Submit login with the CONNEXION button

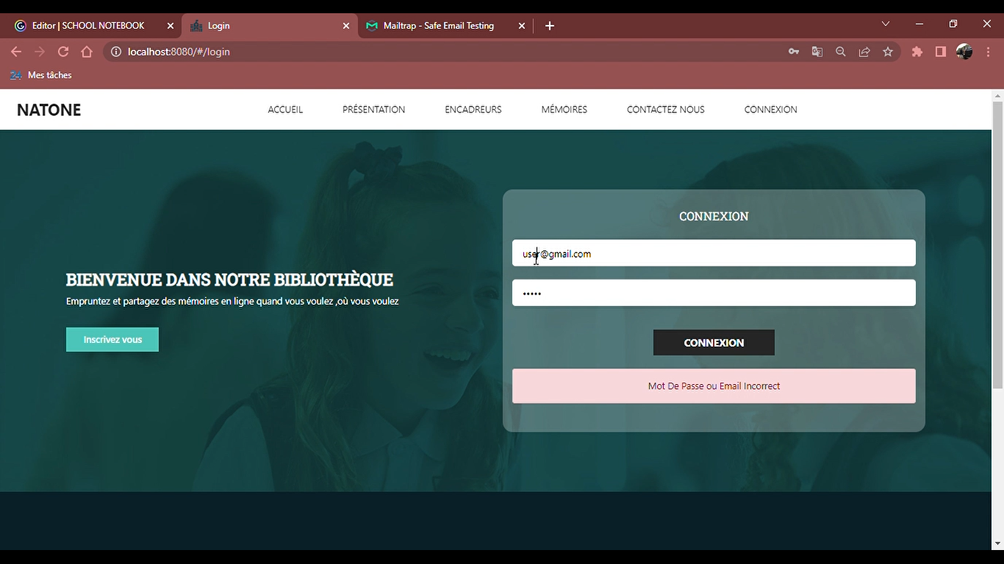click(x=713, y=342)
